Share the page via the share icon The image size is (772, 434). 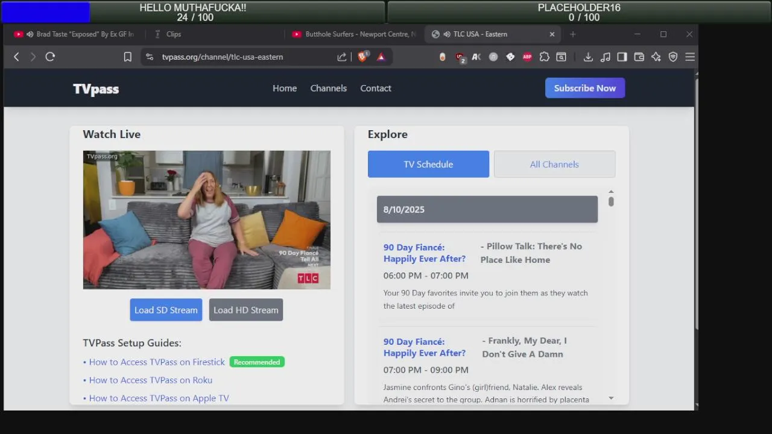point(342,57)
